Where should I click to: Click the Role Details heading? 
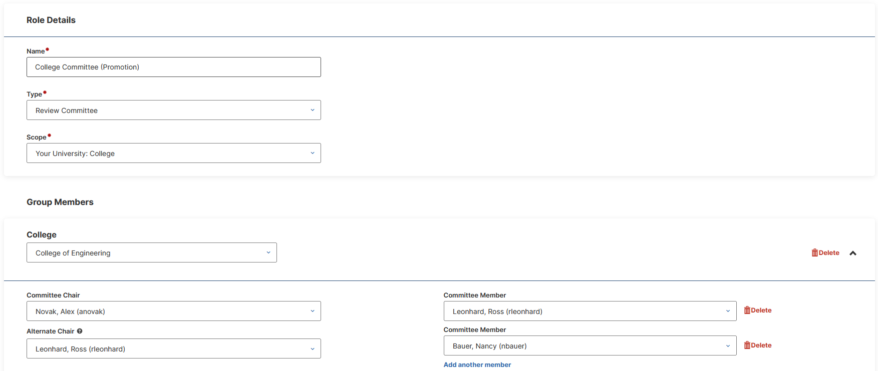51,20
